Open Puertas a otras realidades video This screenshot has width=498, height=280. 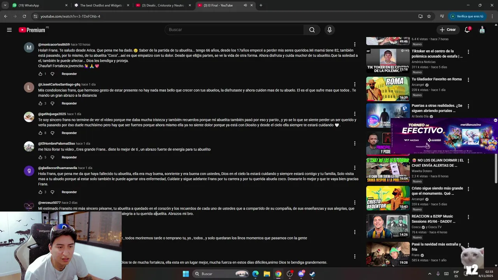(437, 108)
